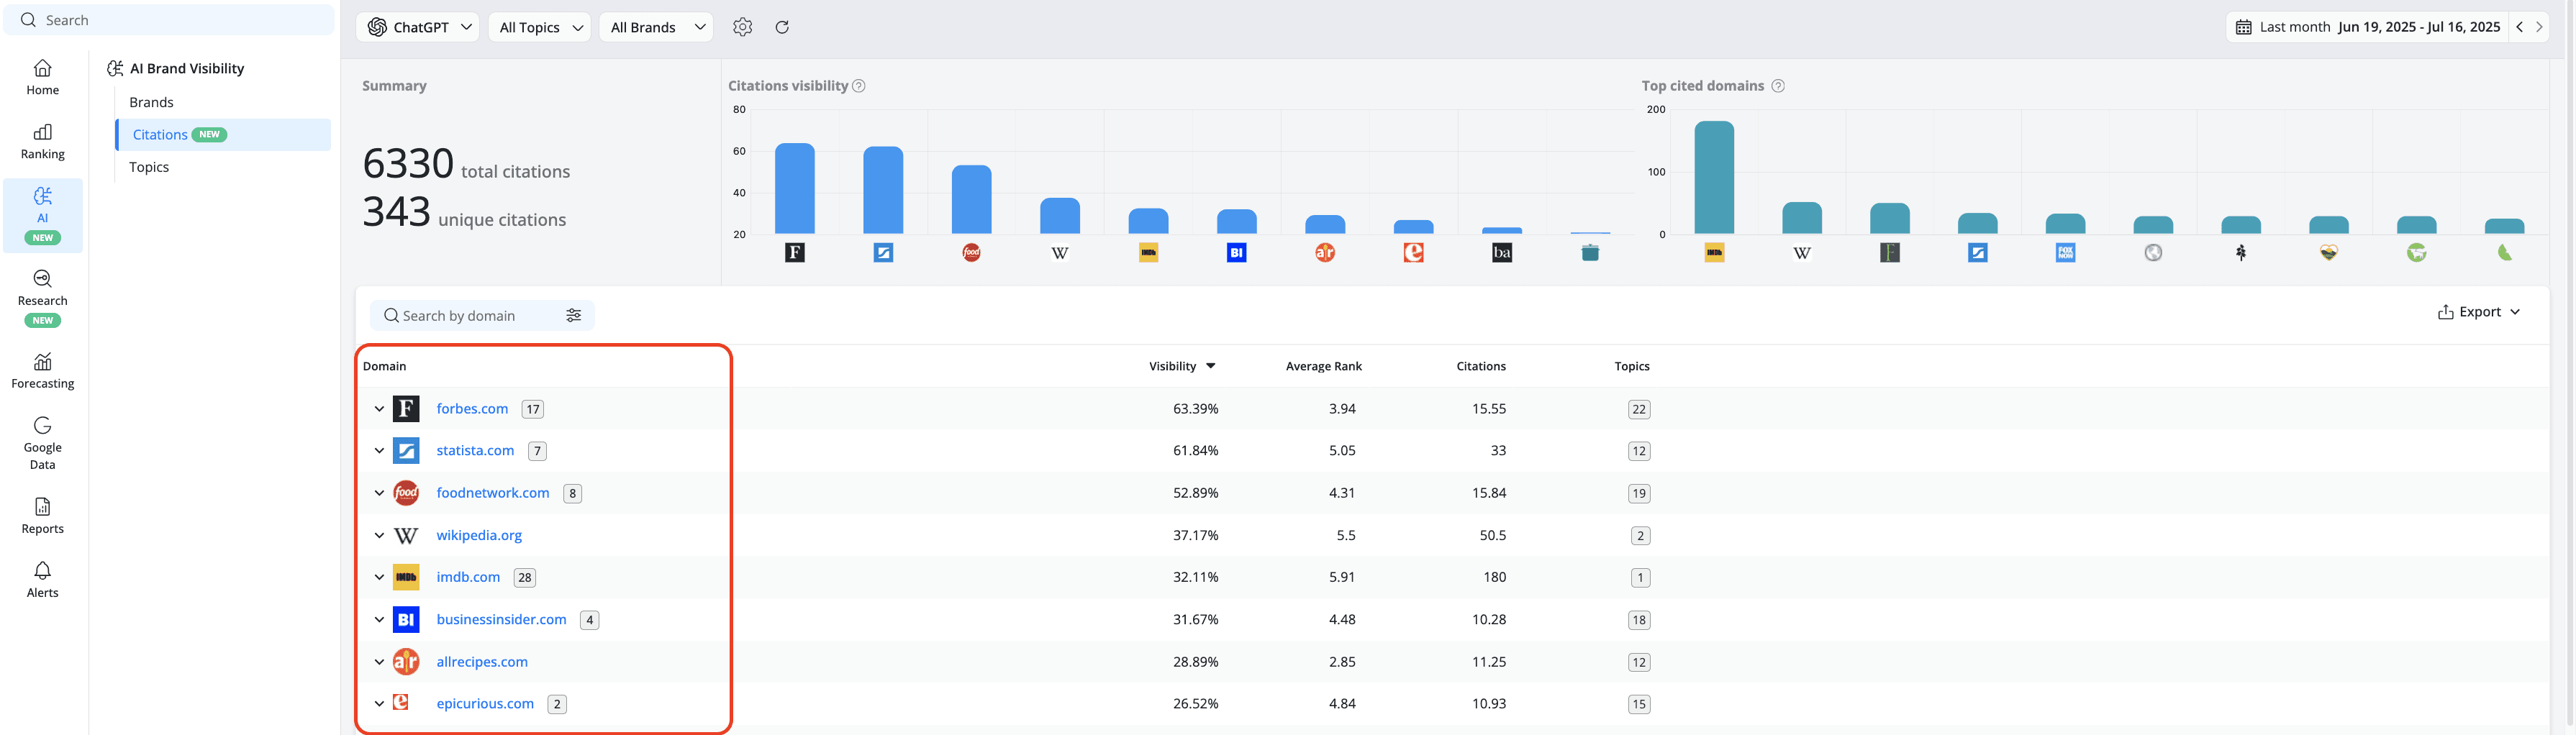Show help for Citations visibility
Viewport: 2576px width, 735px height.
pos(859,86)
